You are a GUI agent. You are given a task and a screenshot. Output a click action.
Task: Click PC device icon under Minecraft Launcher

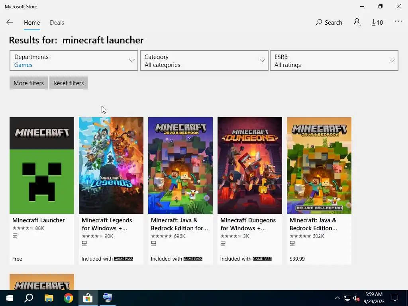coord(15,235)
